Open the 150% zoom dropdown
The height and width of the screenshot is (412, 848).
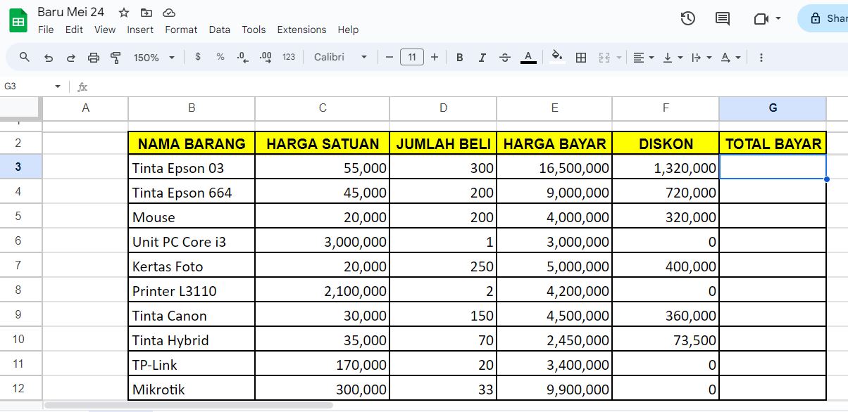tap(154, 58)
